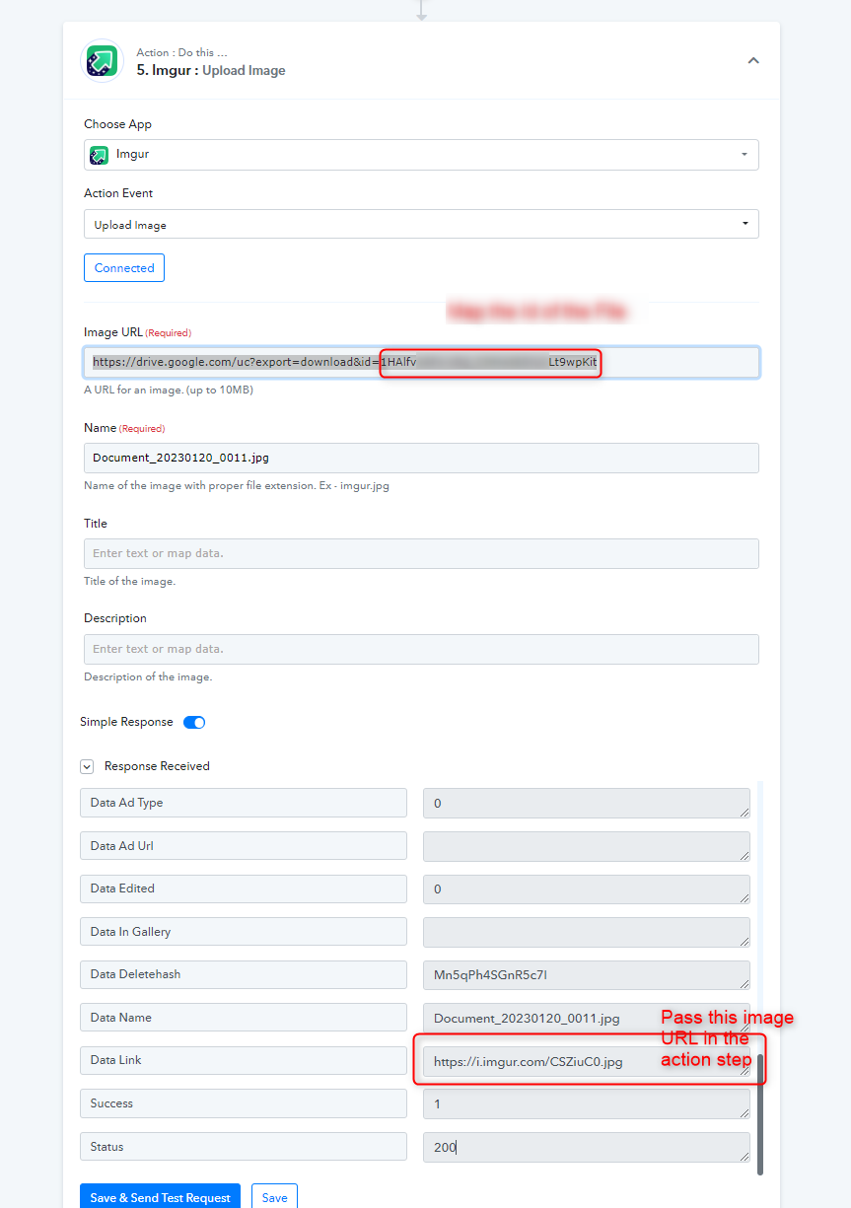
Task: Collapse the Response Received section
Action: point(87,766)
